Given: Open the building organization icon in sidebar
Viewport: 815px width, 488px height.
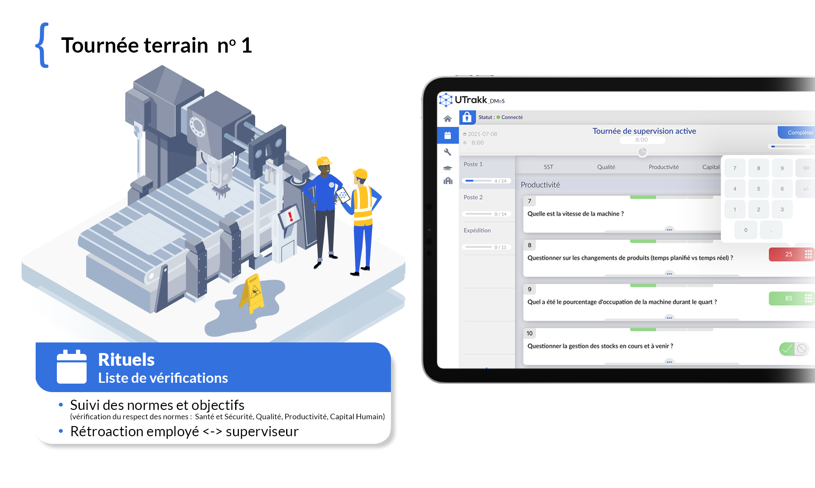Looking at the screenshot, I should pyautogui.click(x=447, y=181).
